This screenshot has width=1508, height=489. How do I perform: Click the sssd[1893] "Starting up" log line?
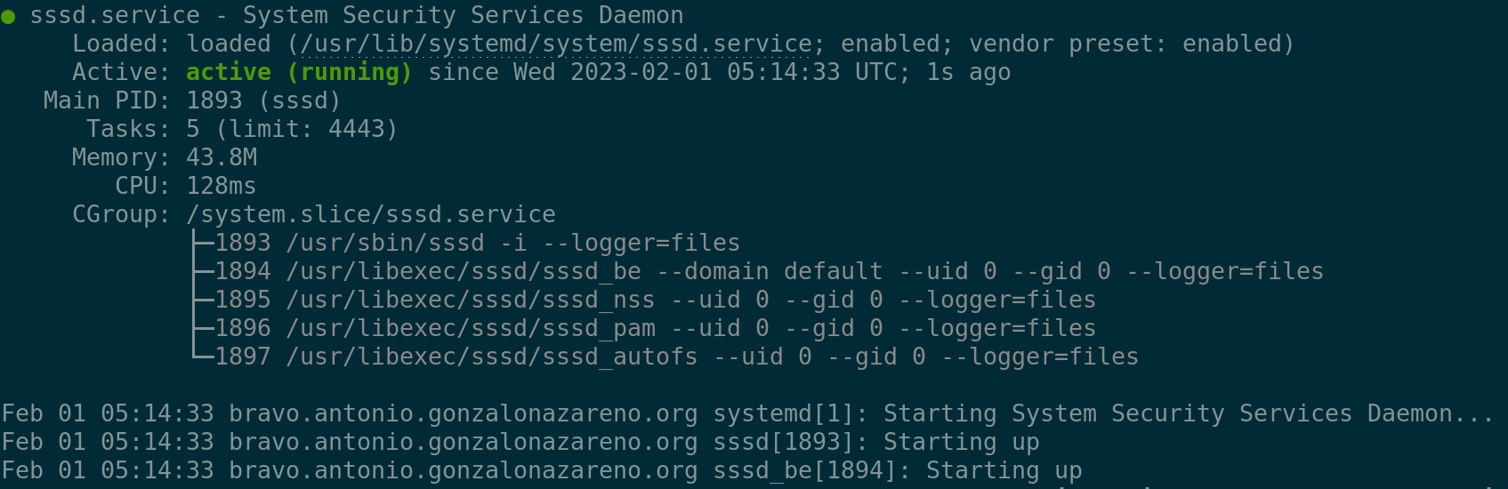click(x=520, y=443)
